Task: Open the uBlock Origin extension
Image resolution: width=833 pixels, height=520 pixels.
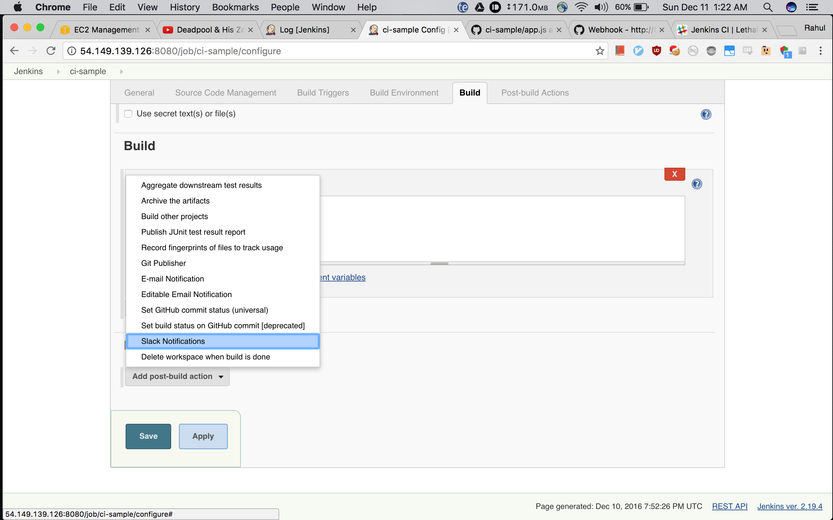Action: coord(656,51)
